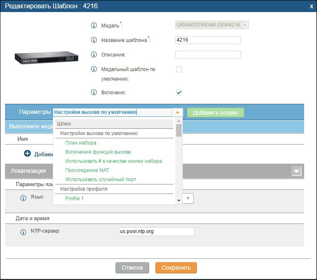Select Использовать случайный порт option

[x=101, y=179]
